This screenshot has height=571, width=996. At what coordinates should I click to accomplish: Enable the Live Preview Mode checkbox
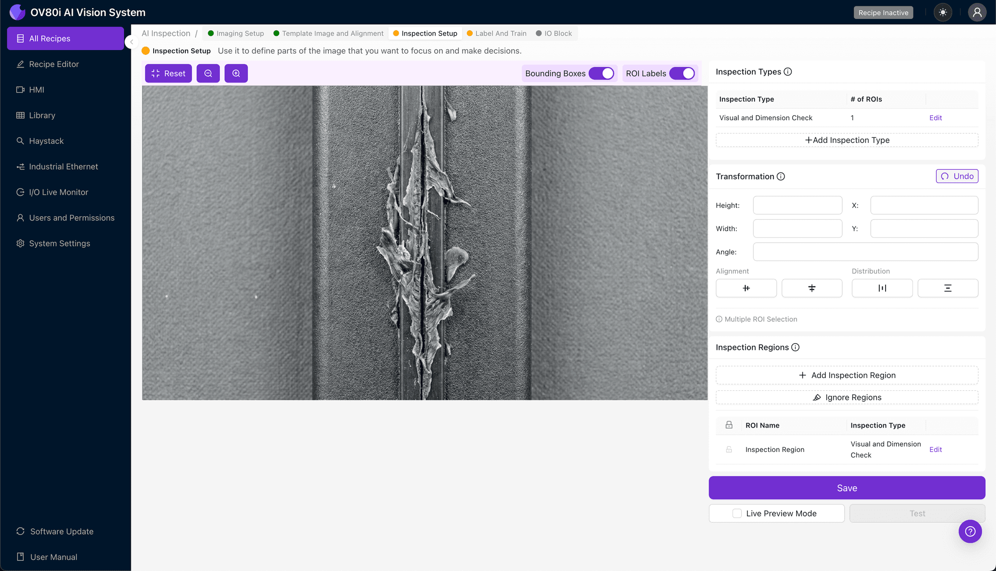point(737,513)
